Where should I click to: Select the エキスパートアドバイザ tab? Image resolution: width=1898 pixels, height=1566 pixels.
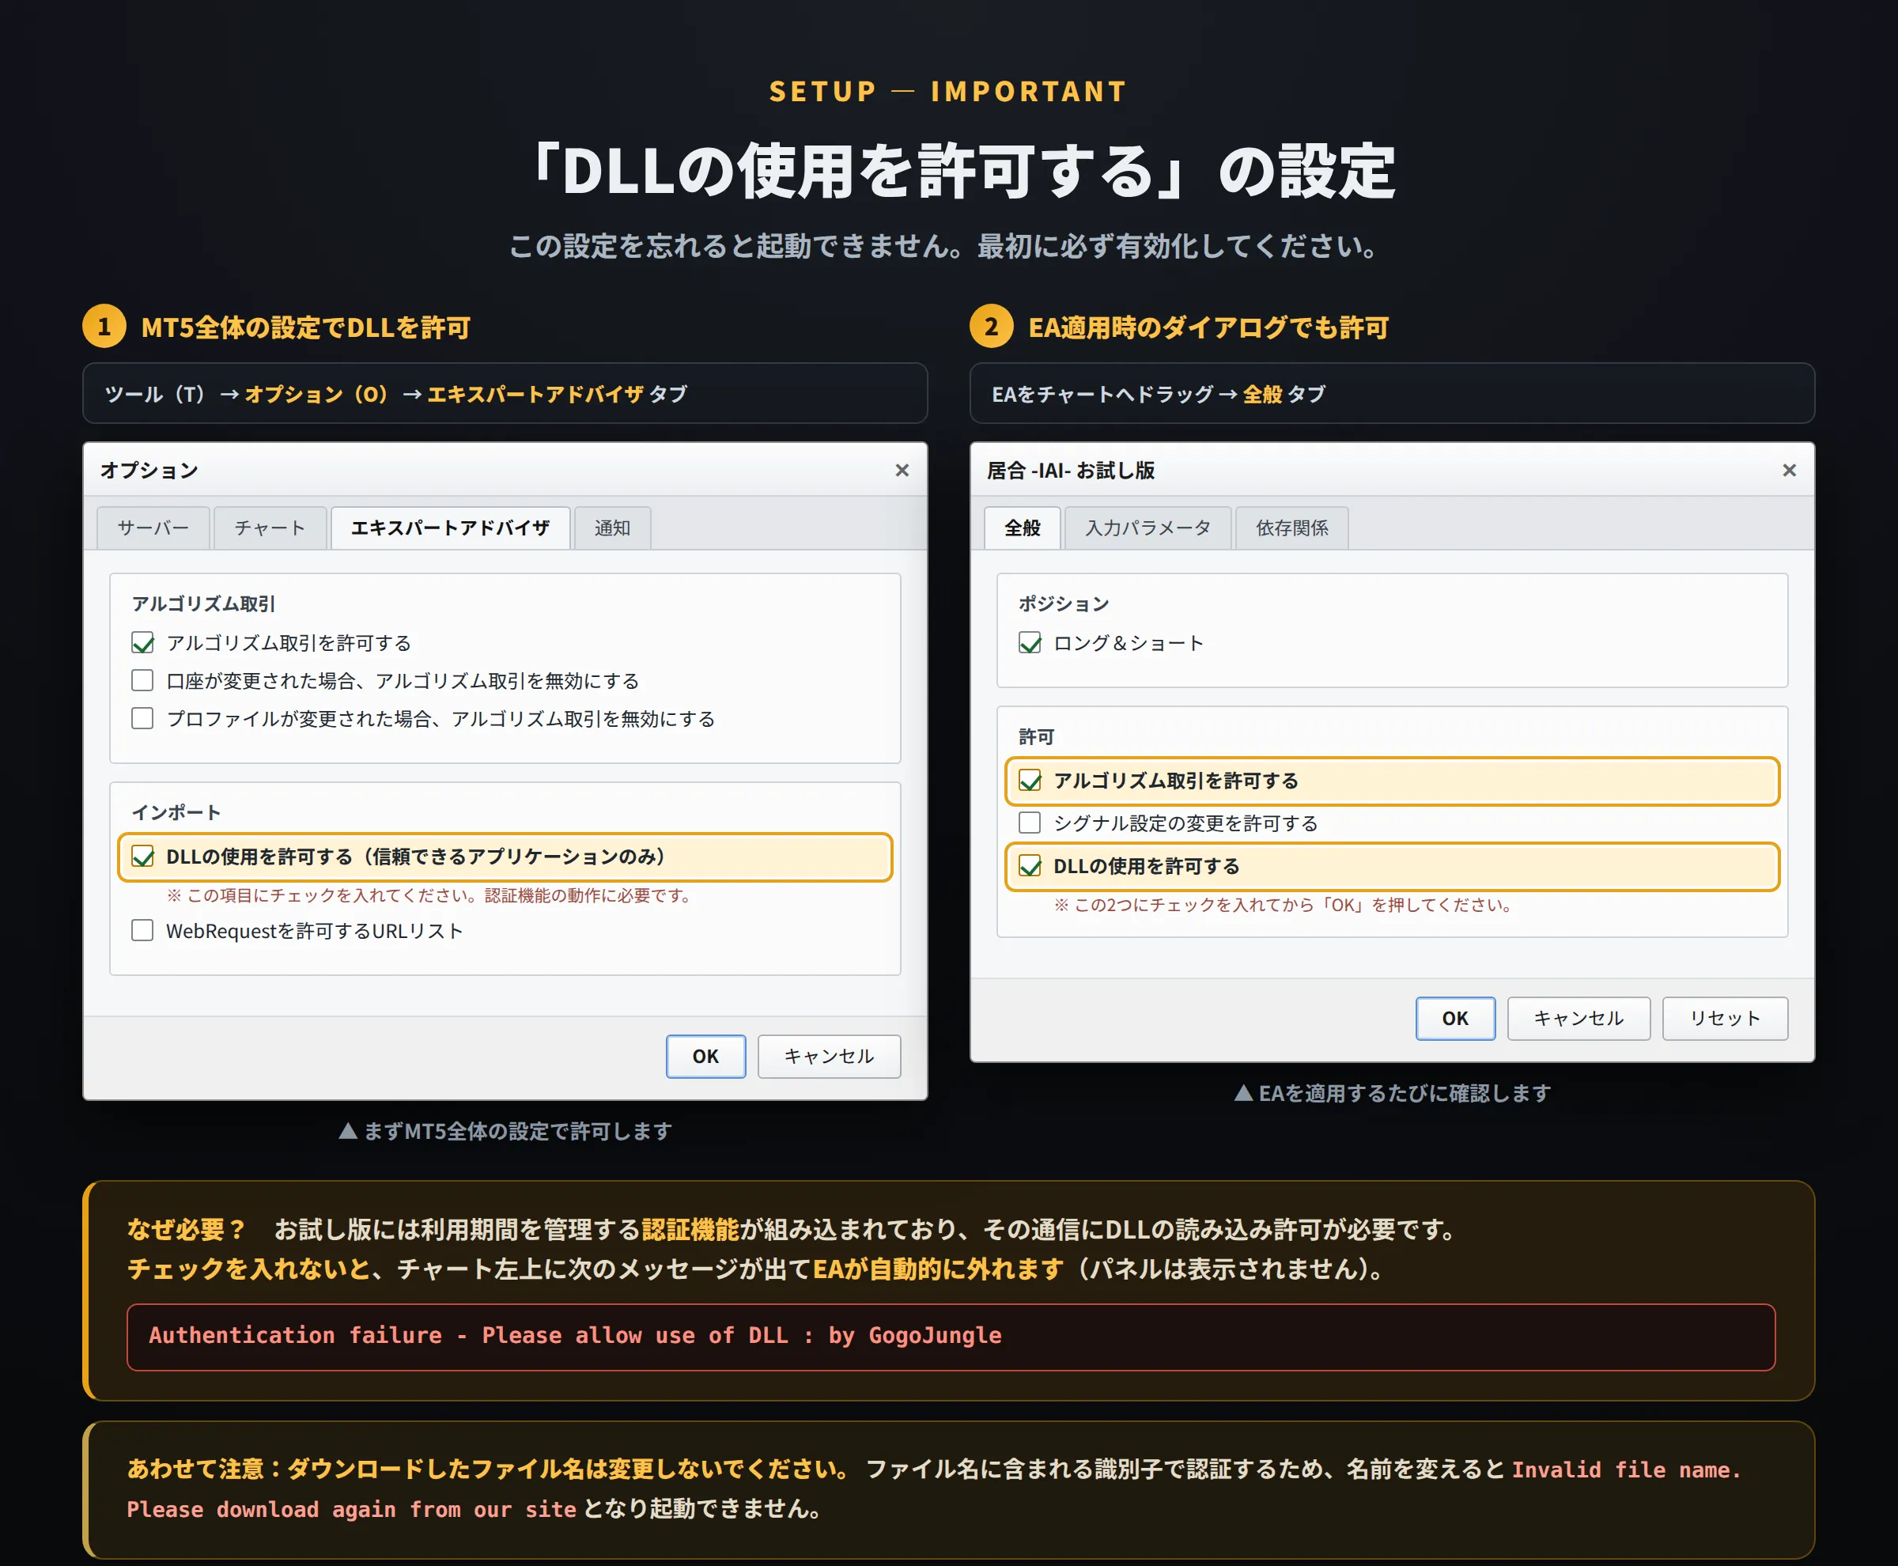[x=450, y=528]
